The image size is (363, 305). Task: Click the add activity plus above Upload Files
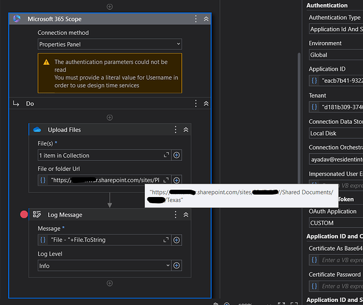(110, 118)
